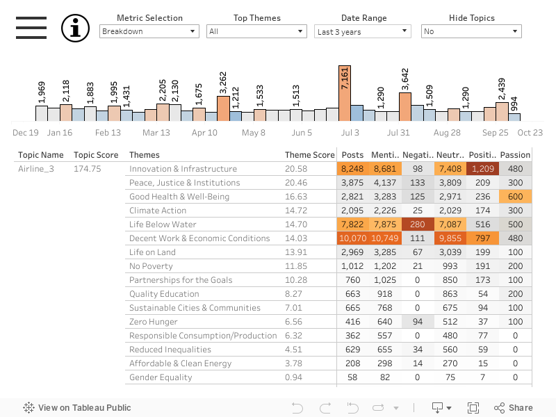Click the Redo arrow icon
The image size is (556, 417).
coord(325,408)
